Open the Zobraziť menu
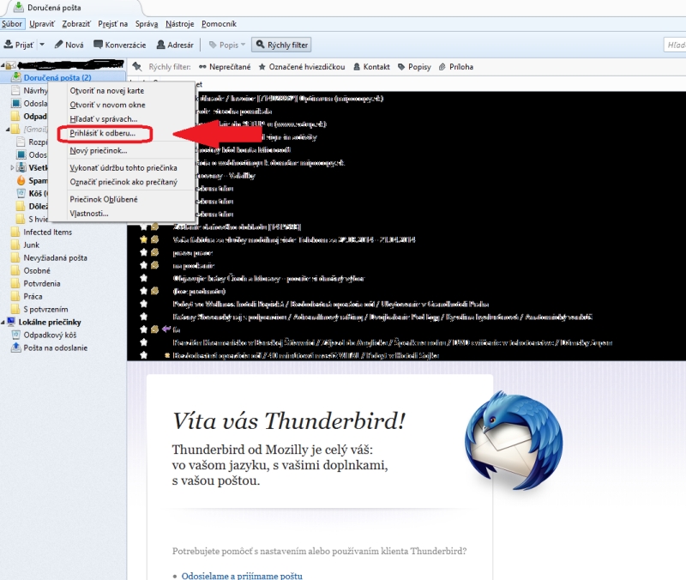Image resolution: width=686 pixels, height=580 pixels. click(76, 24)
